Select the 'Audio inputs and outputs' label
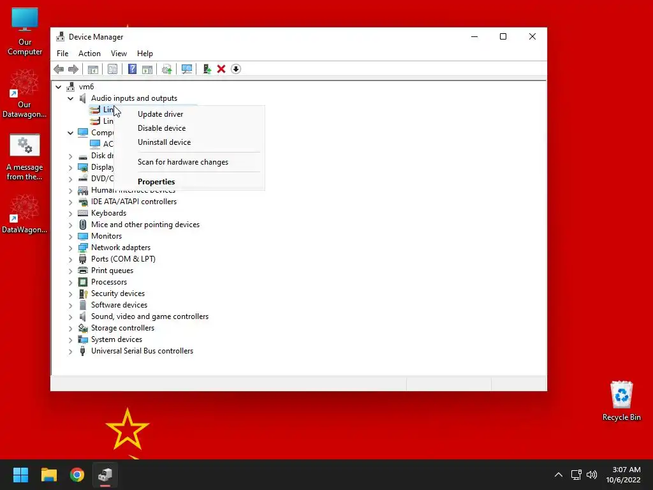653x490 pixels. coord(134,98)
